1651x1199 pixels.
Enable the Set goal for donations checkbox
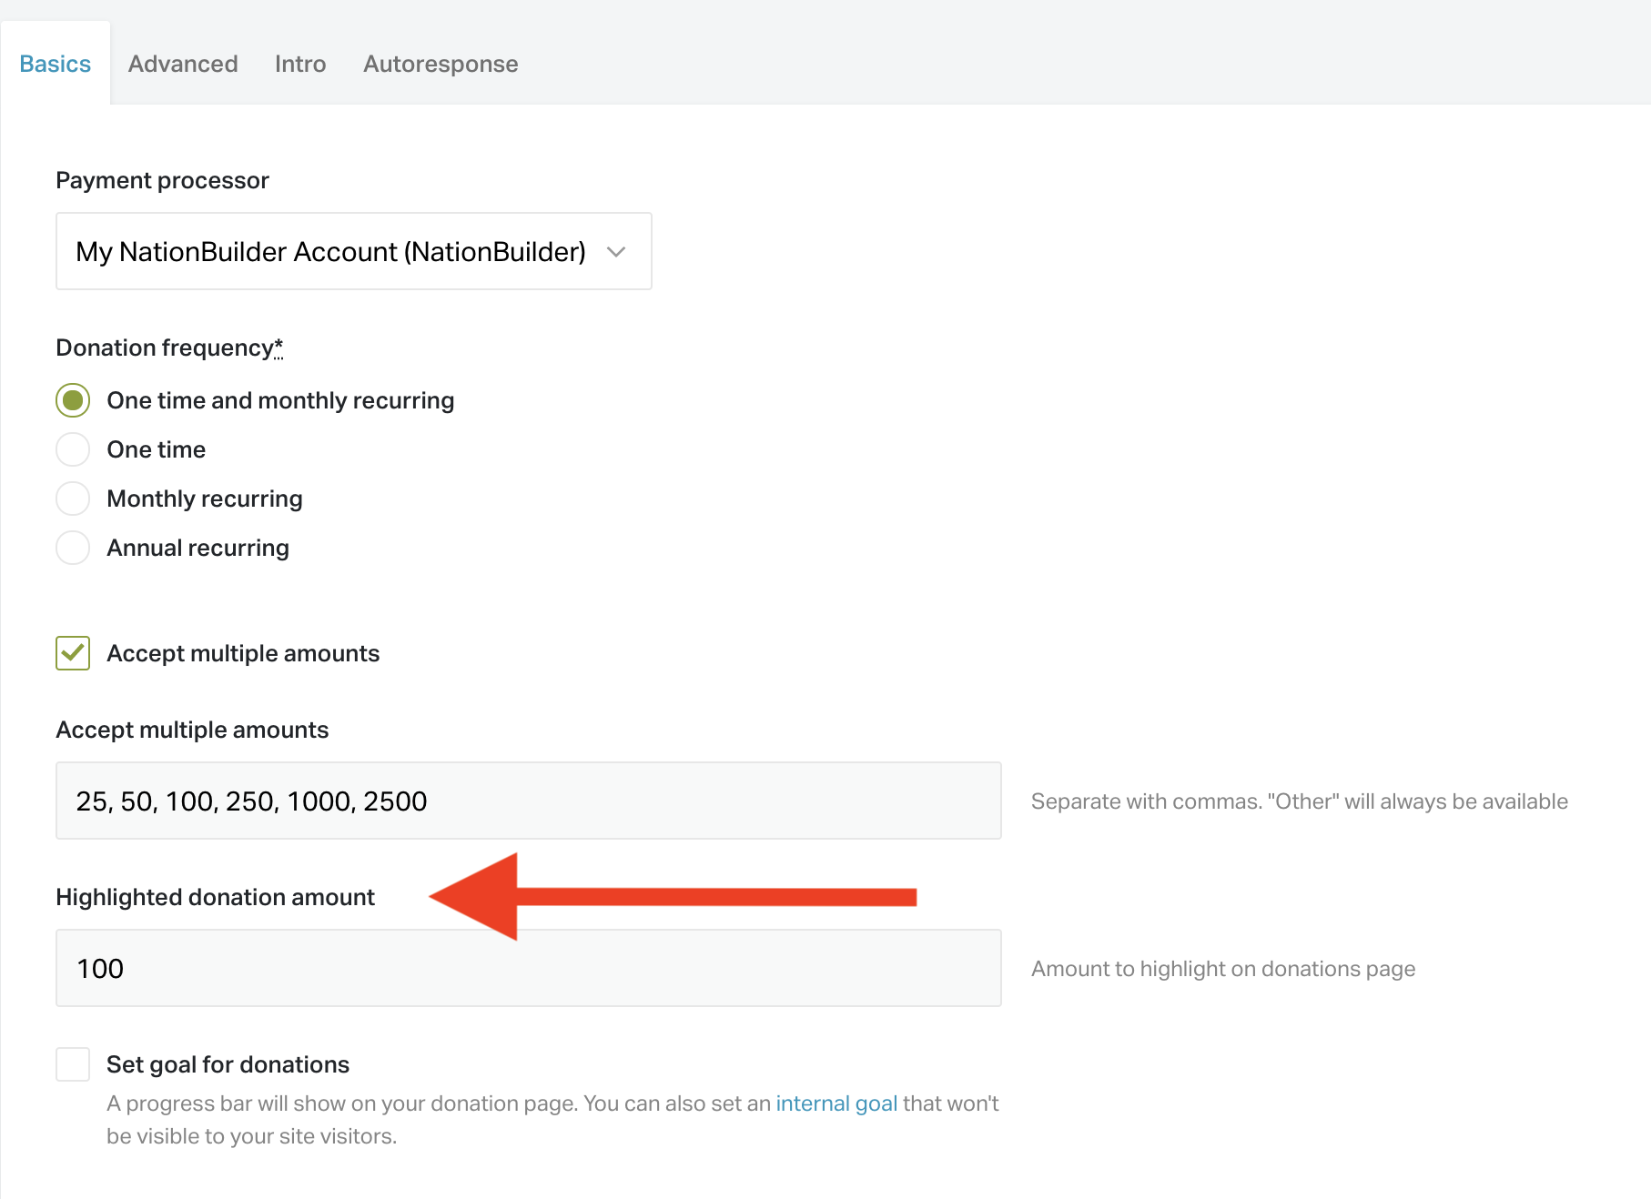pyautogui.click(x=73, y=1064)
